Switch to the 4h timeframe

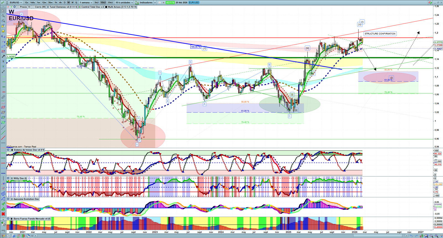[60, 2]
